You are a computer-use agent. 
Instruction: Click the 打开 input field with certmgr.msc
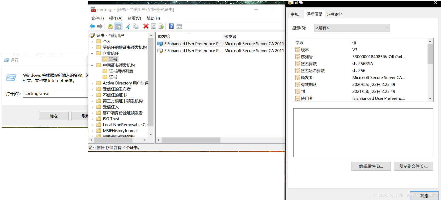tap(56, 94)
